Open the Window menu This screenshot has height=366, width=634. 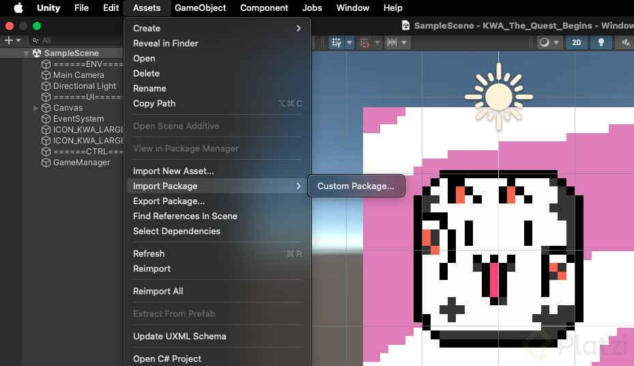(x=353, y=8)
